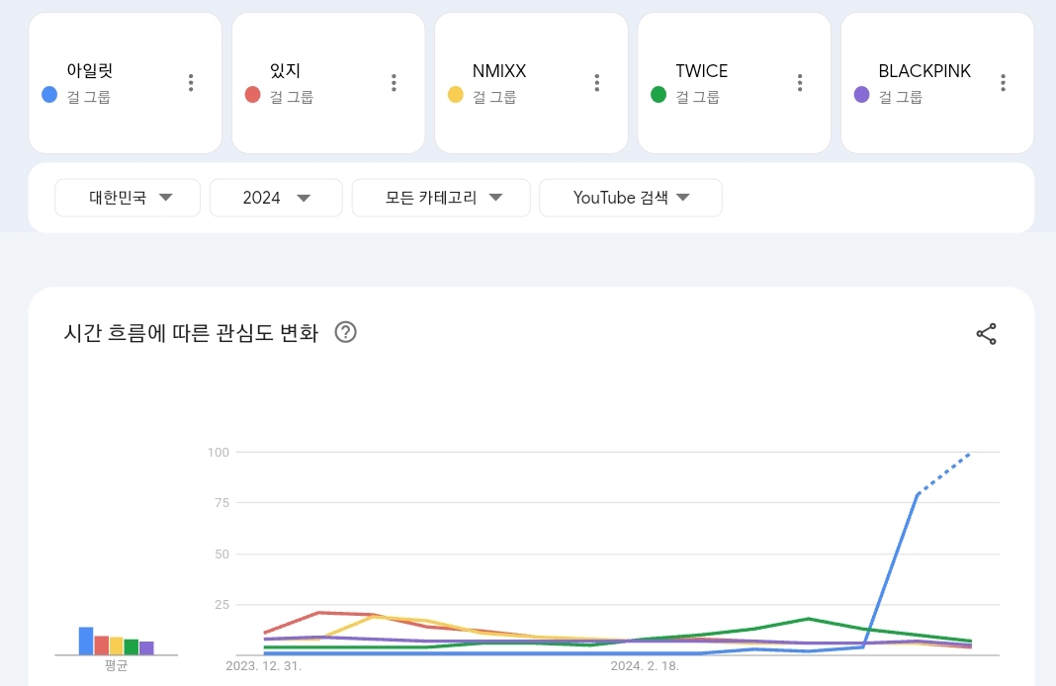Click the share icon on the chart

(986, 334)
